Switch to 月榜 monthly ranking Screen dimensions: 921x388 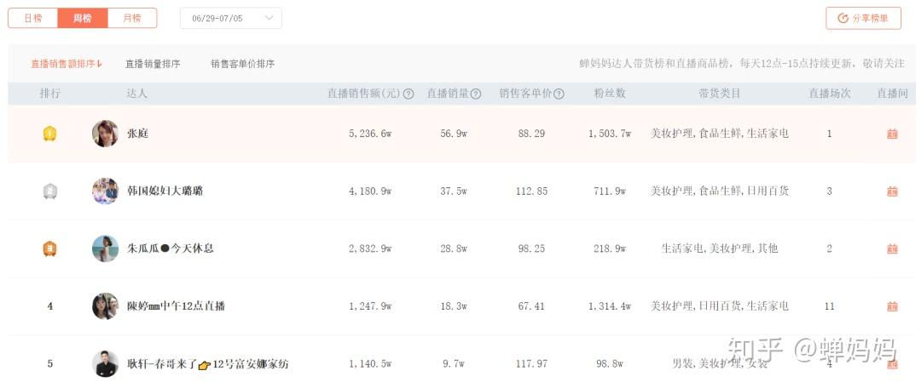132,18
